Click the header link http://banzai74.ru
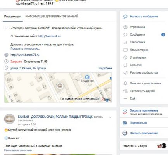Viewport: 168px width, 155px height. [x=26, y=3]
